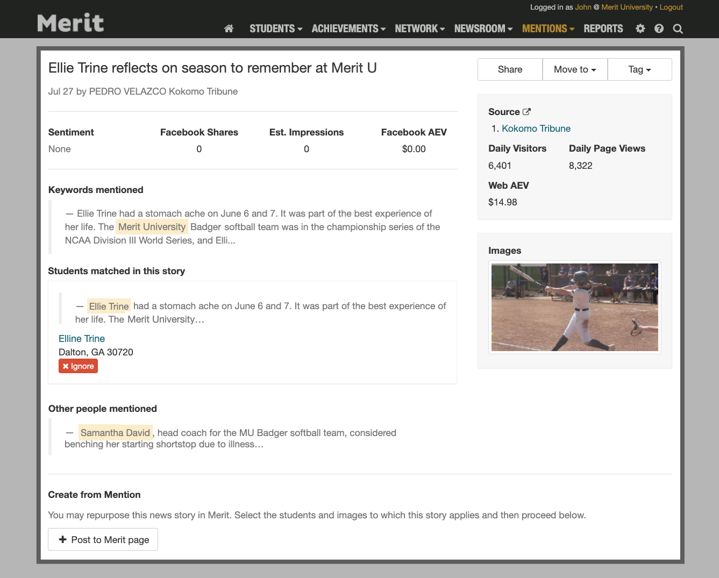The height and width of the screenshot is (578, 719).
Task: Open the search magnifier icon
Action: coord(678,29)
